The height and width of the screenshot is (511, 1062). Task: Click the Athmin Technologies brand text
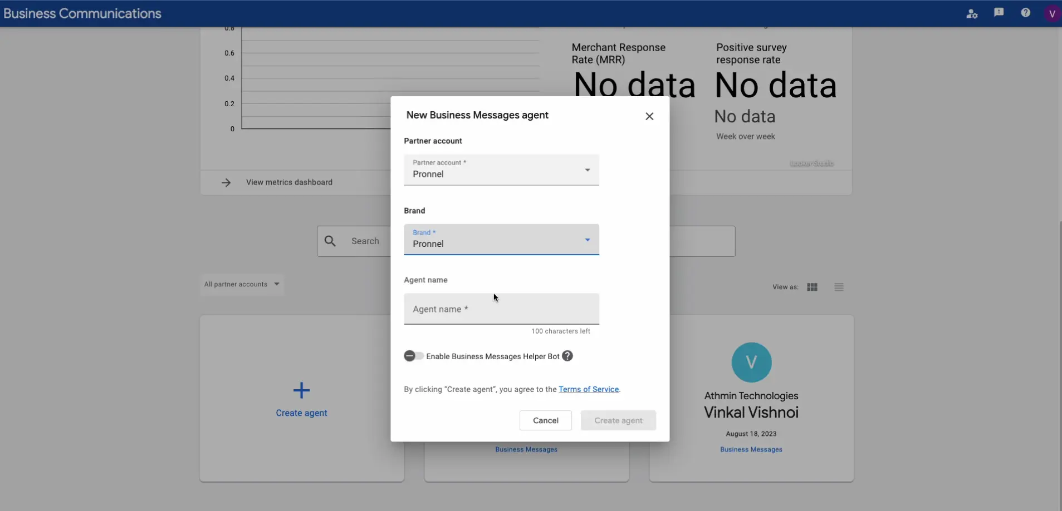point(751,396)
